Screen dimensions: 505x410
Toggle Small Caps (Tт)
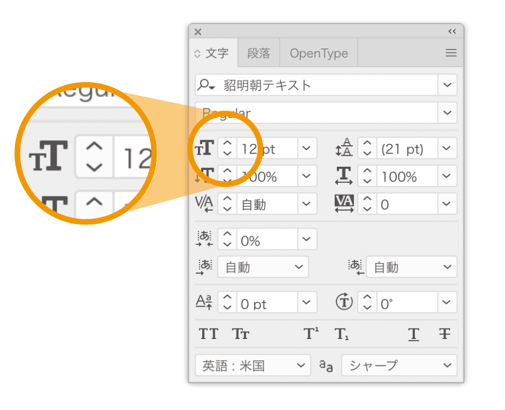pyautogui.click(x=241, y=334)
